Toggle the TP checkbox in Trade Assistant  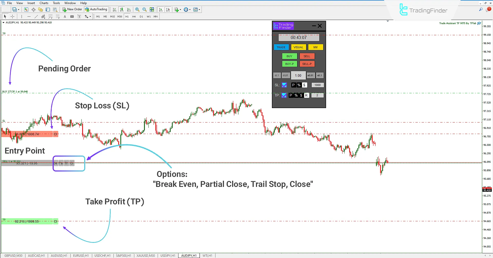pyautogui.click(x=284, y=95)
